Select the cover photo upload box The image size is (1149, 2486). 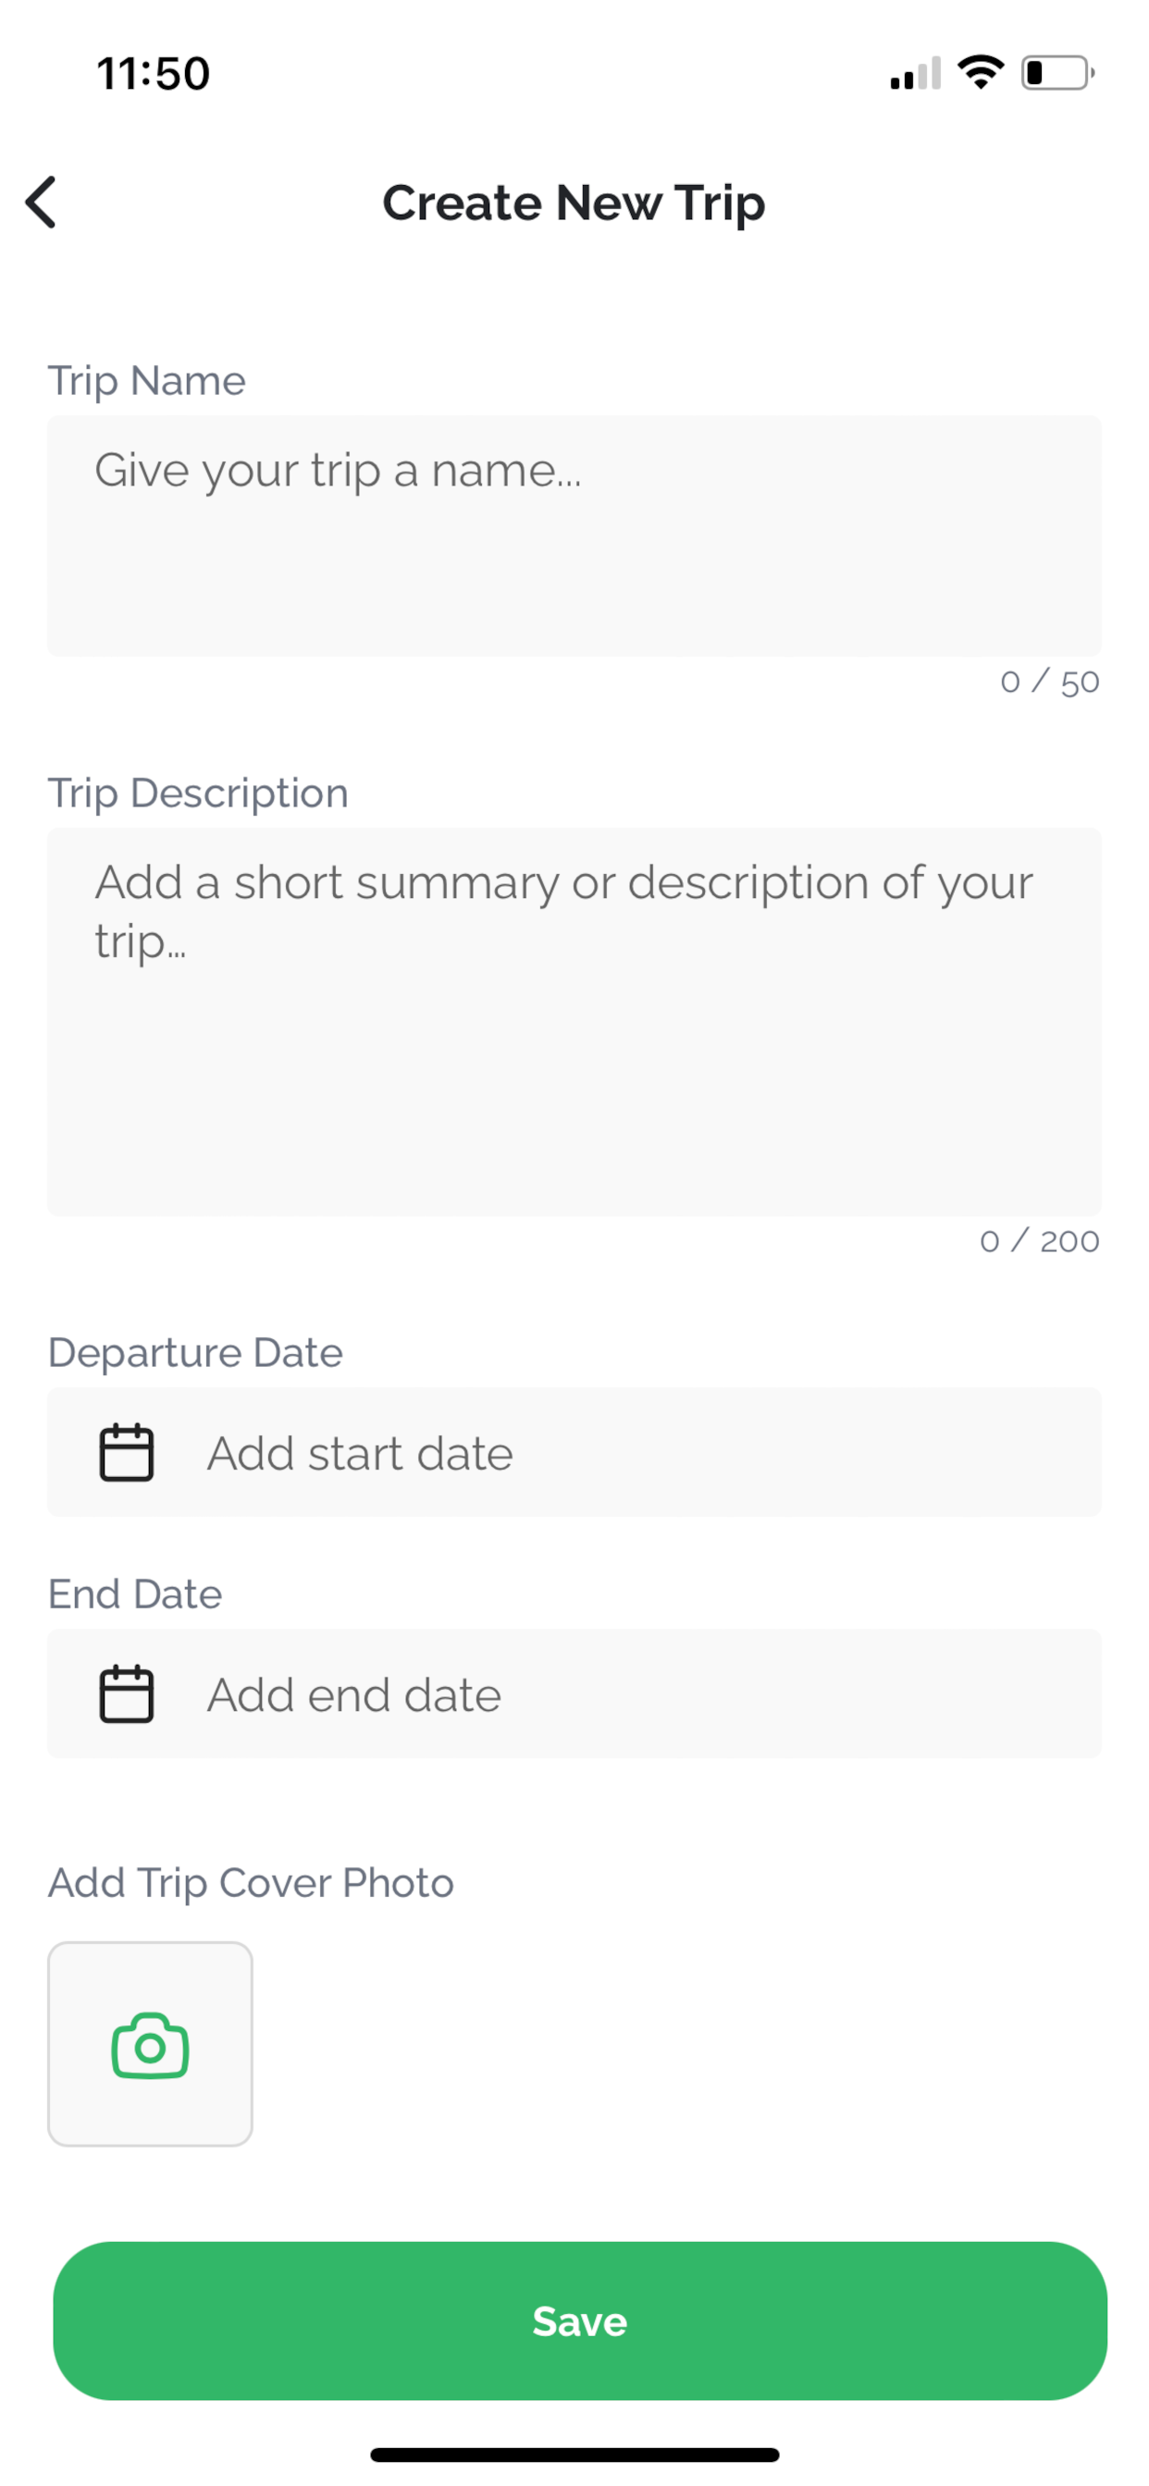click(x=150, y=2043)
